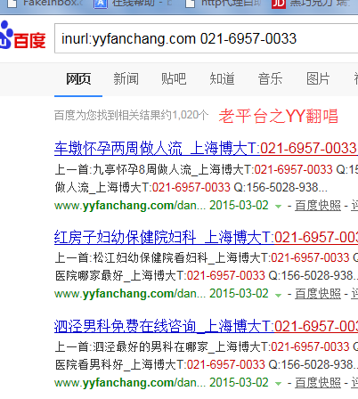Open result titled 车墩怀孕两周做人流
This screenshot has width=358, height=399.
pos(206,149)
